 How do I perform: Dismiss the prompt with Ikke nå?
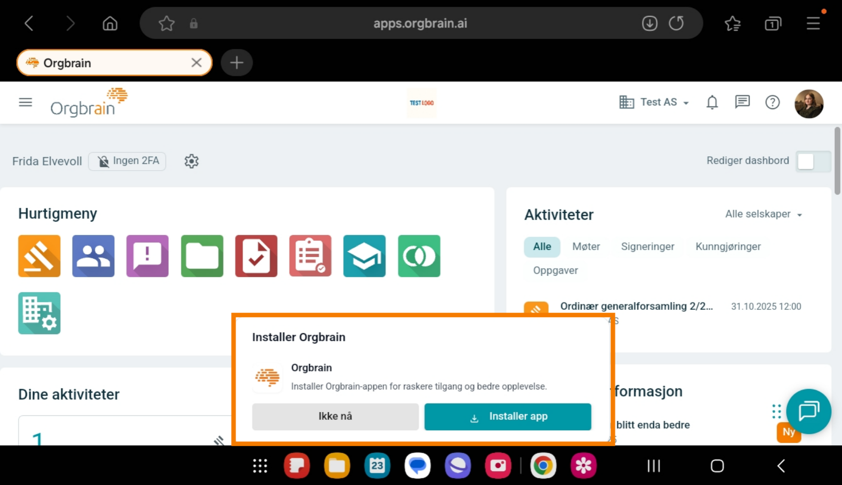point(335,416)
